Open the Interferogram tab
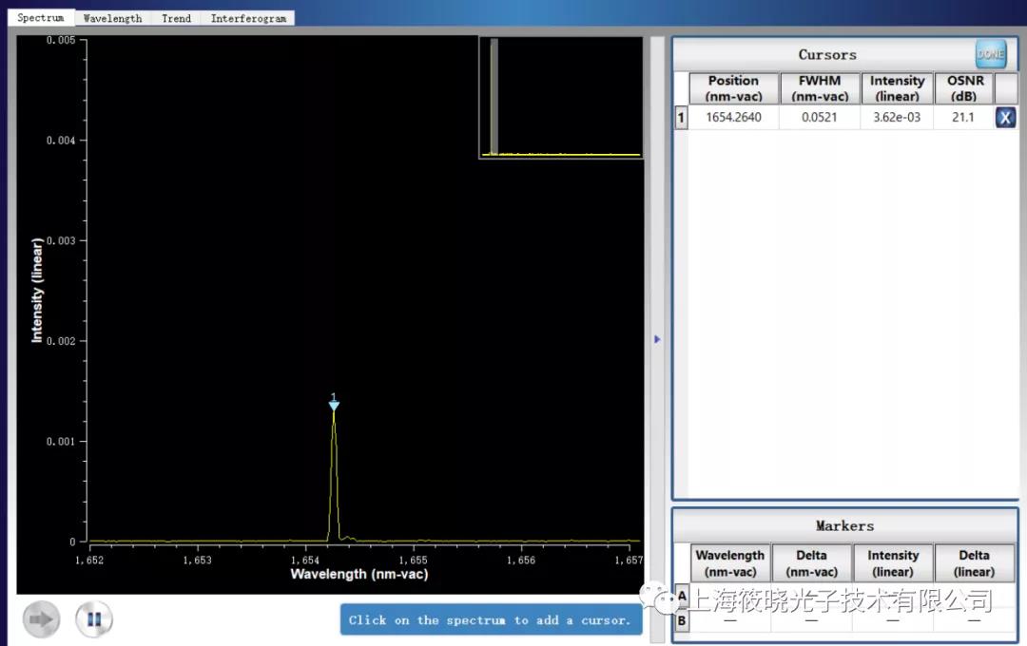The image size is (1027, 646). [x=248, y=18]
